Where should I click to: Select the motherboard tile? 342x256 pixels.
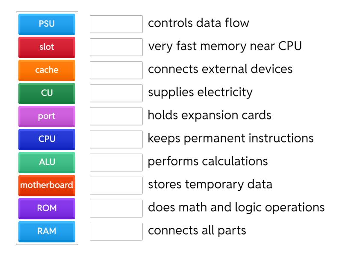pos(47,186)
